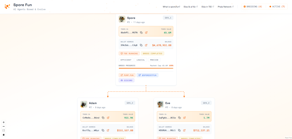The height and width of the screenshot is (139, 292).
Task: Open Eliza in TEE link
Action: pyautogui.click(x=208, y=7)
